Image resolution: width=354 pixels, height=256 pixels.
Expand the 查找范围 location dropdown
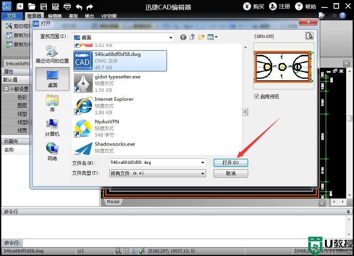click(171, 37)
